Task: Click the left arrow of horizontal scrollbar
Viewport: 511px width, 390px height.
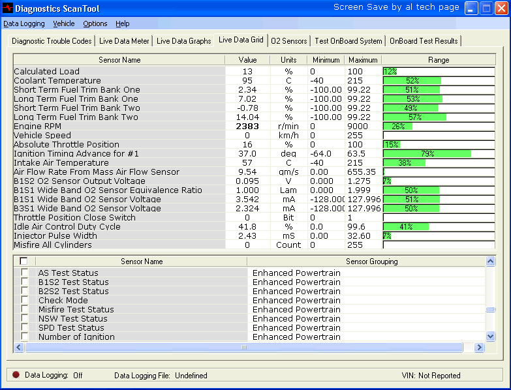Action: click(x=19, y=347)
